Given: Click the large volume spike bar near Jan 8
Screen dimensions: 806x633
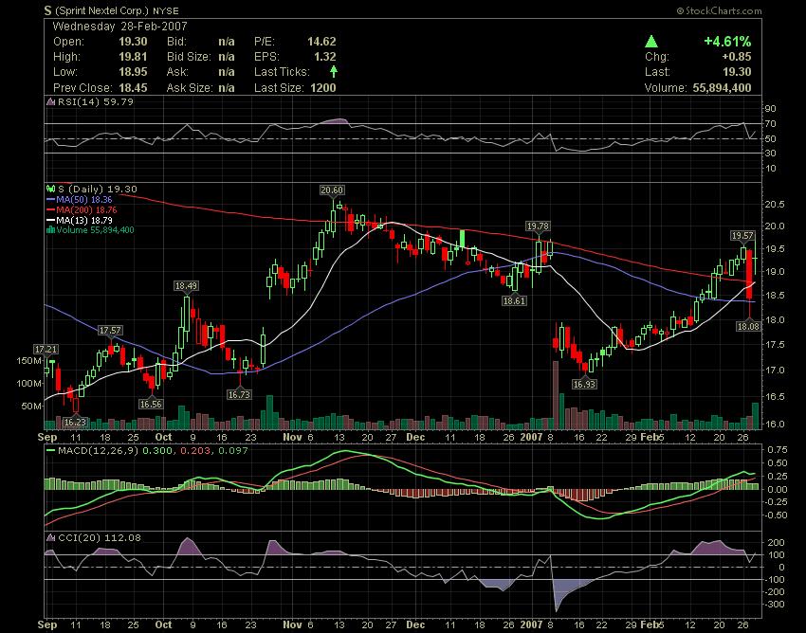Looking at the screenshot, I should click(x=555, y=395).
